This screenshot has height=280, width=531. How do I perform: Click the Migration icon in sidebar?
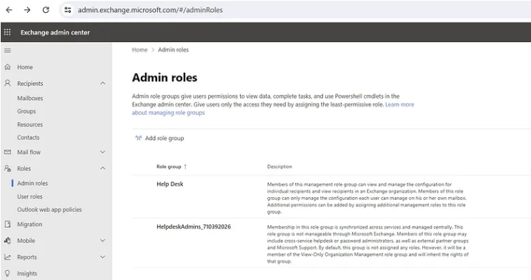[x=7, y=224]
